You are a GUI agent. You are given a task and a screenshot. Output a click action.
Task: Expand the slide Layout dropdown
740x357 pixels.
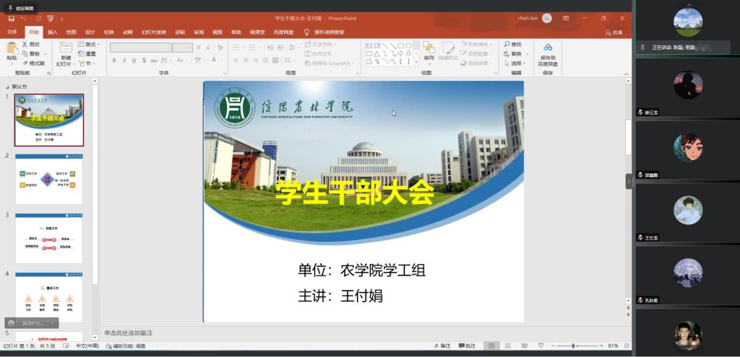click(x=90, y=45)
